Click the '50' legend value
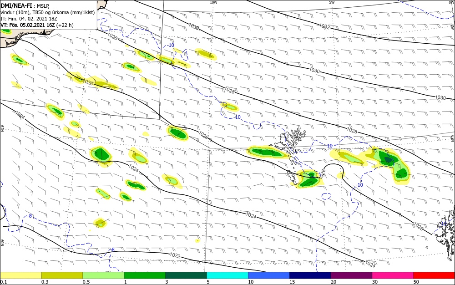Image resolution: width=455 pixels, height=285 pixels. coord(416,282)
